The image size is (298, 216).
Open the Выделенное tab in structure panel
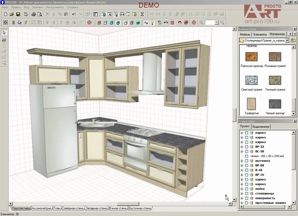tap(261, 127)
